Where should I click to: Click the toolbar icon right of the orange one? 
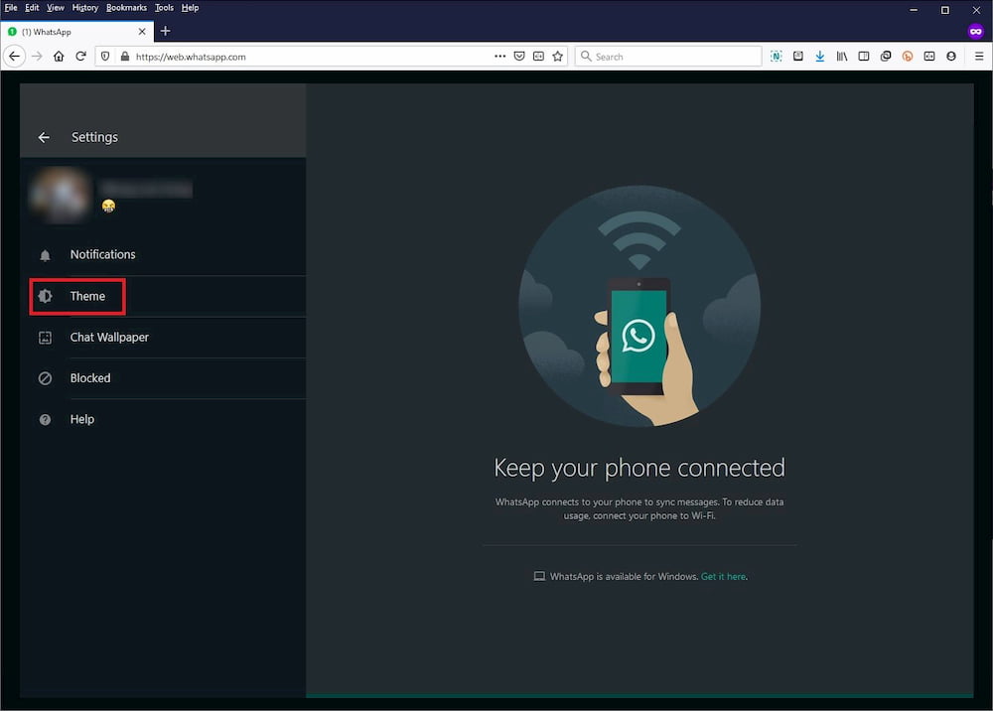pos(929,57)
